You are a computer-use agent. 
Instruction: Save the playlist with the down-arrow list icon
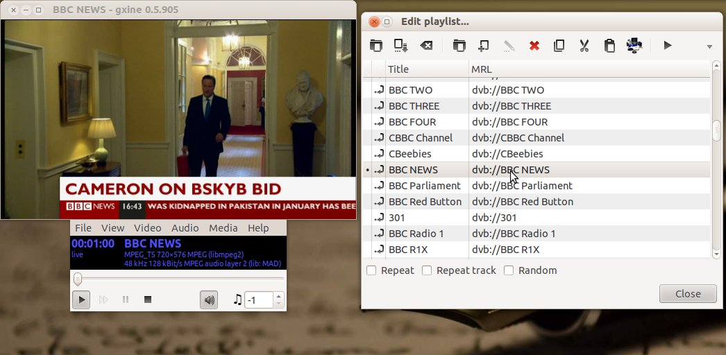pos(400,45)
